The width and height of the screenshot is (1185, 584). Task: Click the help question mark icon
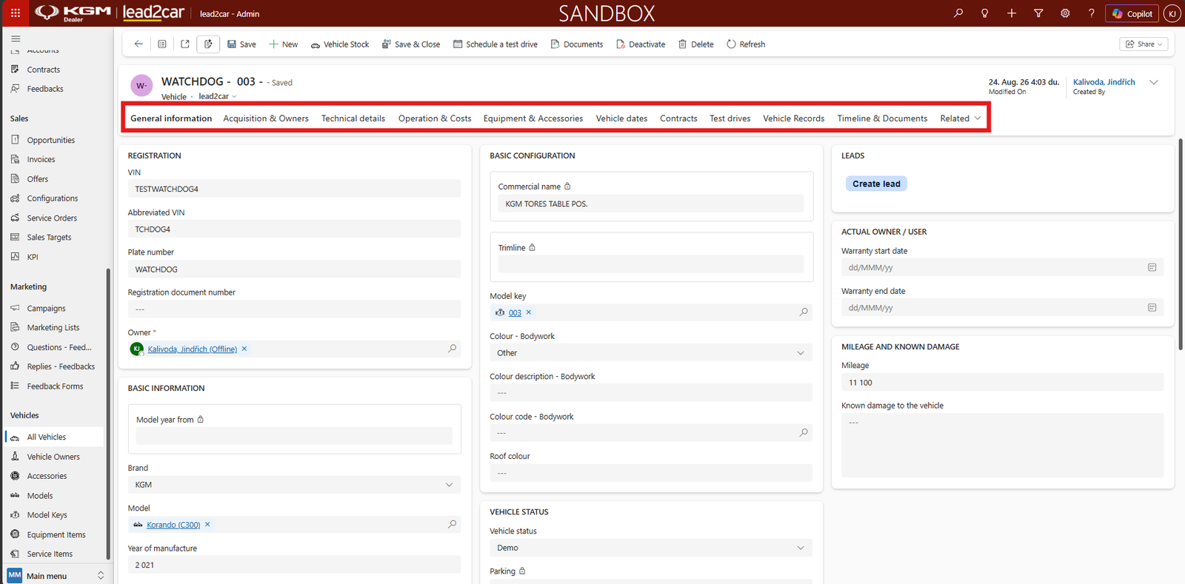(x=1092, y=13)
